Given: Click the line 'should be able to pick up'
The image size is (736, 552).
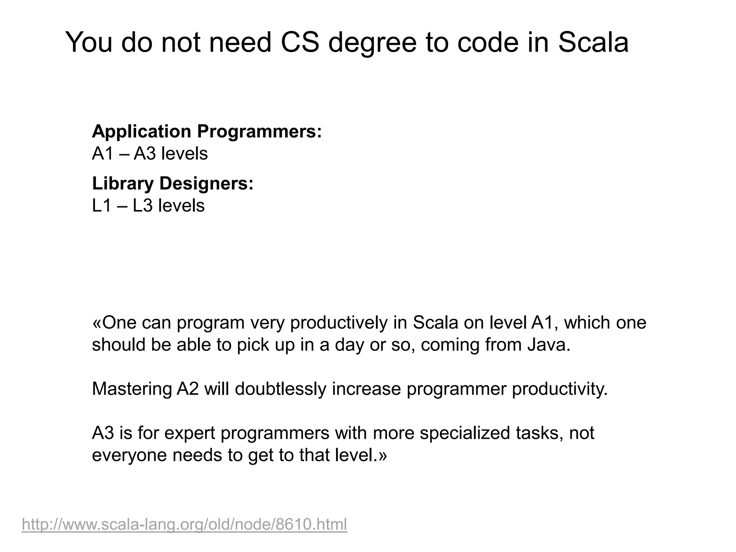Looking at the screenshot, I should click(331, 345).
